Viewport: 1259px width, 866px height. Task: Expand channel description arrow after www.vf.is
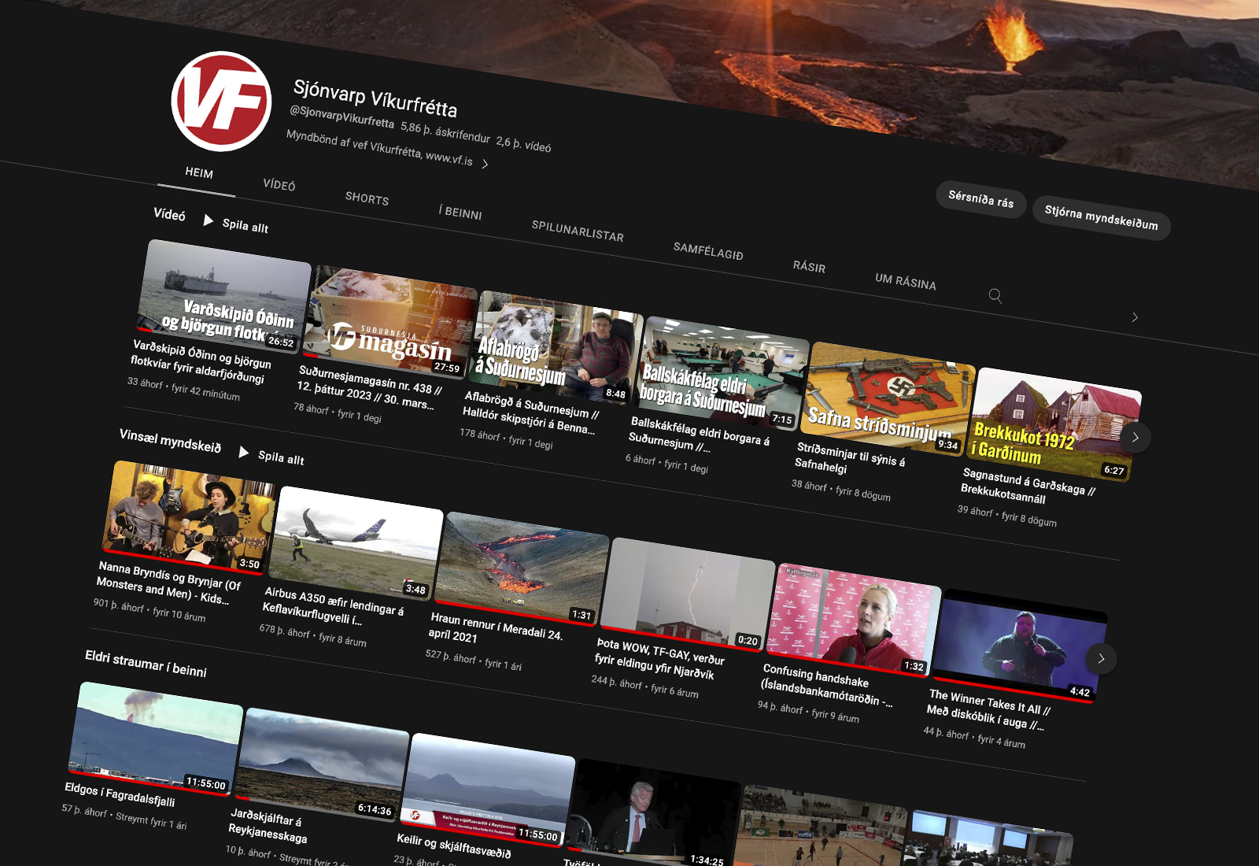(486, 164)
